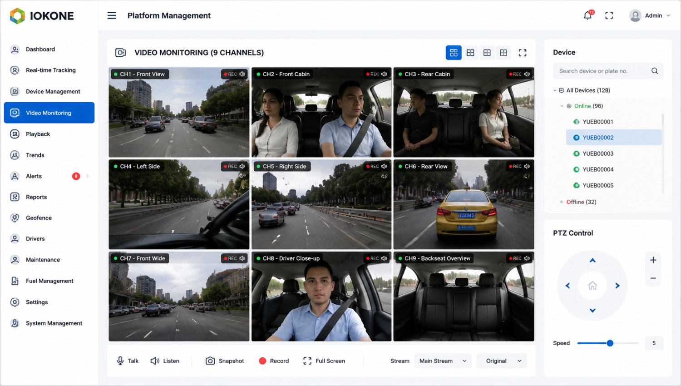The width and height of the screenshot is (681, 386).
Task: Open the Main Stream dropdown
Action: 443,361
